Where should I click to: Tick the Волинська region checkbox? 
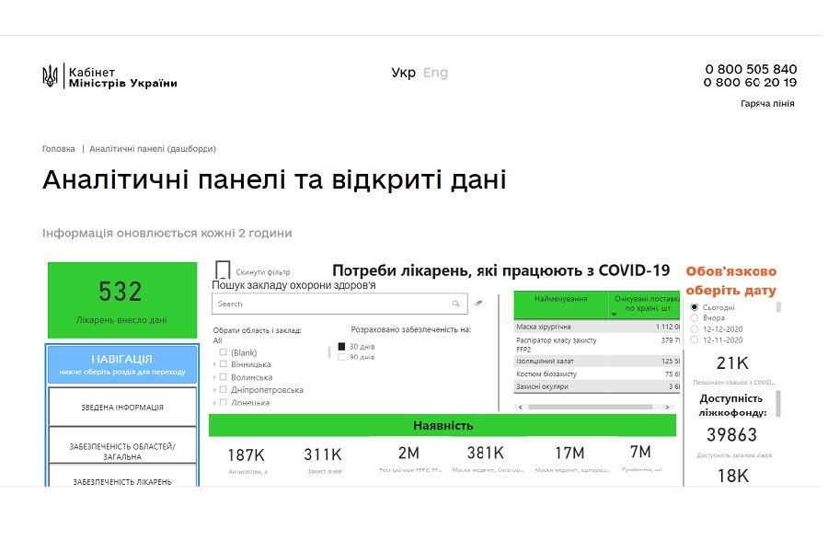pos(223,377)
